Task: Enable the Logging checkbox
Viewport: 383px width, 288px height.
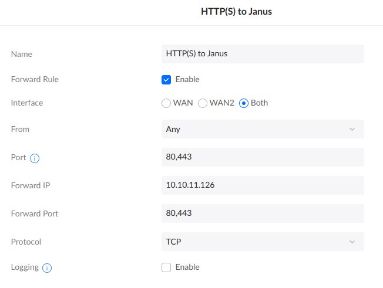Action: pyautogui.click(x=166, y=267)
